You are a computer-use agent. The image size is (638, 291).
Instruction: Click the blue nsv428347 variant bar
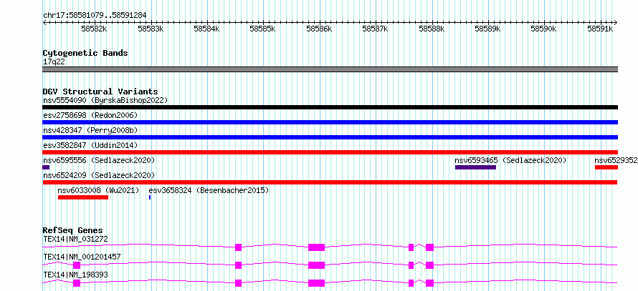[x=330, y=137]
